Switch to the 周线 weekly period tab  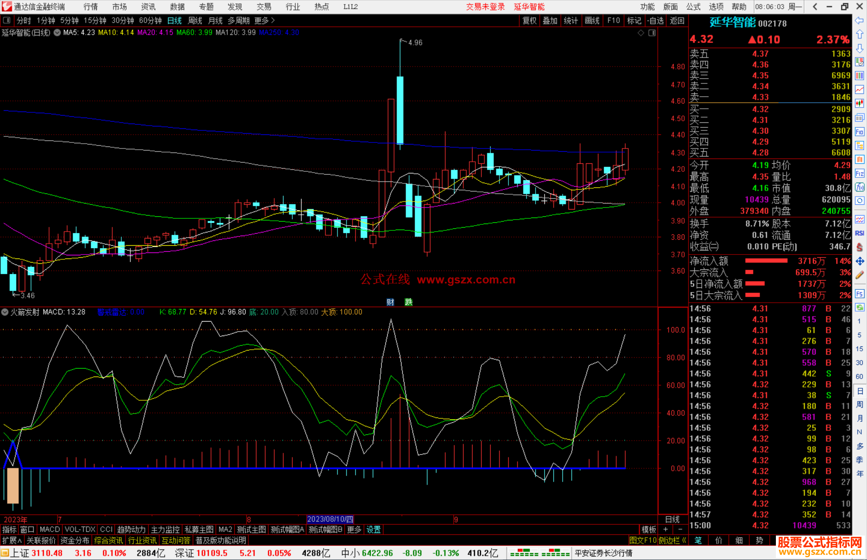coord(195,20)
